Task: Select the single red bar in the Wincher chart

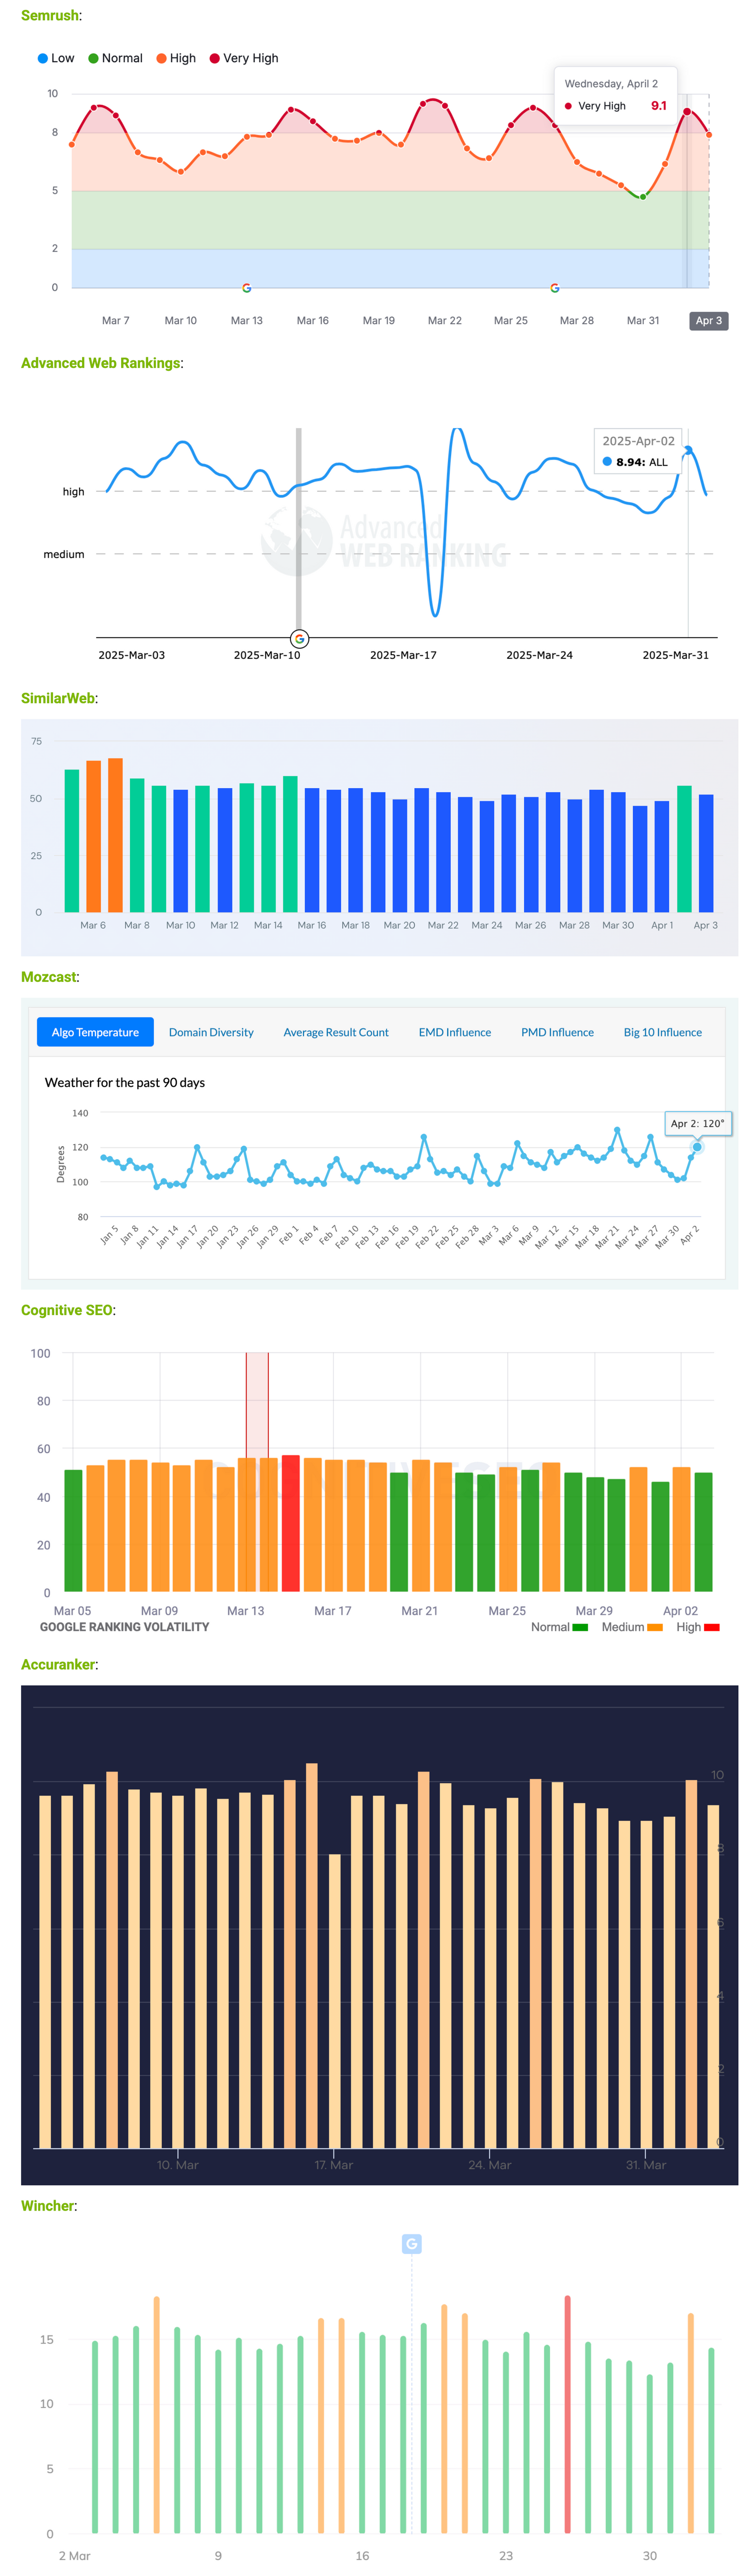Action: coord(567,2414)
